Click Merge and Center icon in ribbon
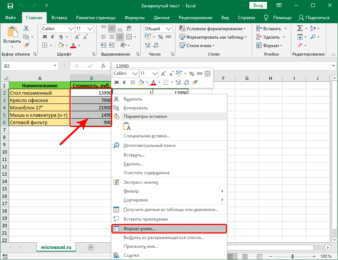Image resolution: width=338 pixels, height=260 pixels. (x=129, y=37)
